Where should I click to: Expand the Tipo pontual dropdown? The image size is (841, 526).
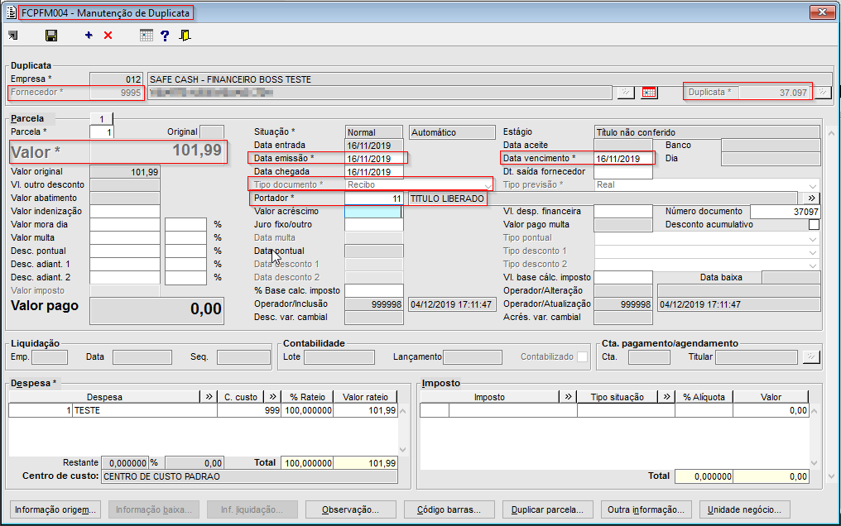tap(814, 238)
